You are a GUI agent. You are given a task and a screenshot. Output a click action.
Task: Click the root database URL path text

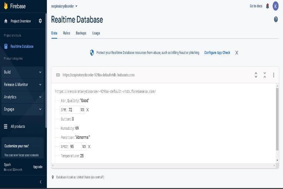[x=105, y=91]
